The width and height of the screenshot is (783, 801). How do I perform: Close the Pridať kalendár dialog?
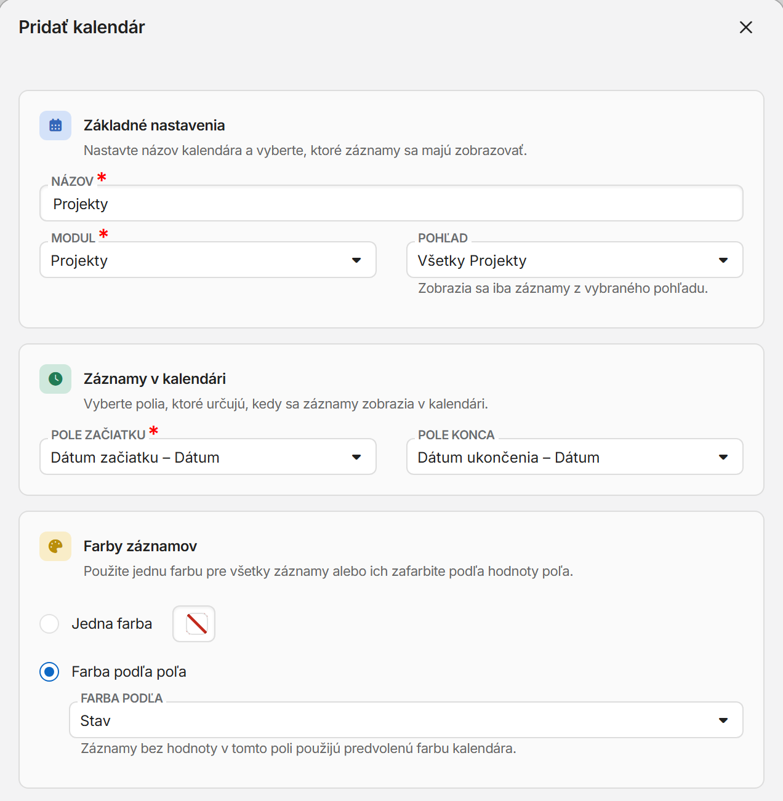(x=745, y=27)
